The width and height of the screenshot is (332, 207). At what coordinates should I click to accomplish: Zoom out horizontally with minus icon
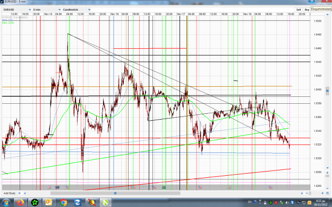tap(307, 193)
